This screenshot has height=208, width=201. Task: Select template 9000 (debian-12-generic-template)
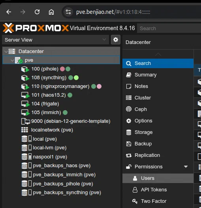[71, 121]
